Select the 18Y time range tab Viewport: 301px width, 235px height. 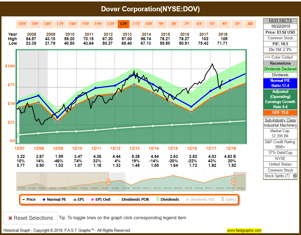tap(47, 24)
